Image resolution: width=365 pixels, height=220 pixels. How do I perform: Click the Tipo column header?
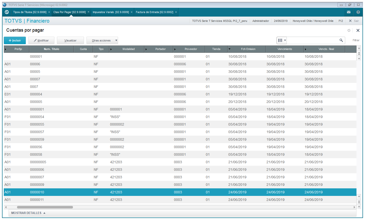(101, 49)
